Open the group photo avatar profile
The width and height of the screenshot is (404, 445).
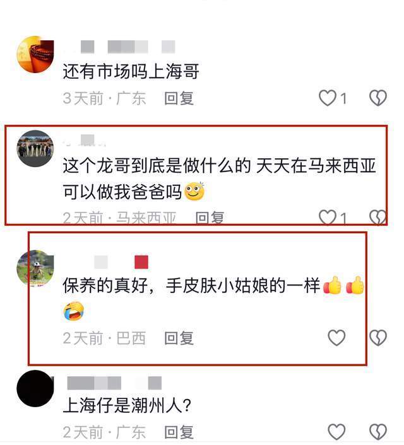[35, 148]
